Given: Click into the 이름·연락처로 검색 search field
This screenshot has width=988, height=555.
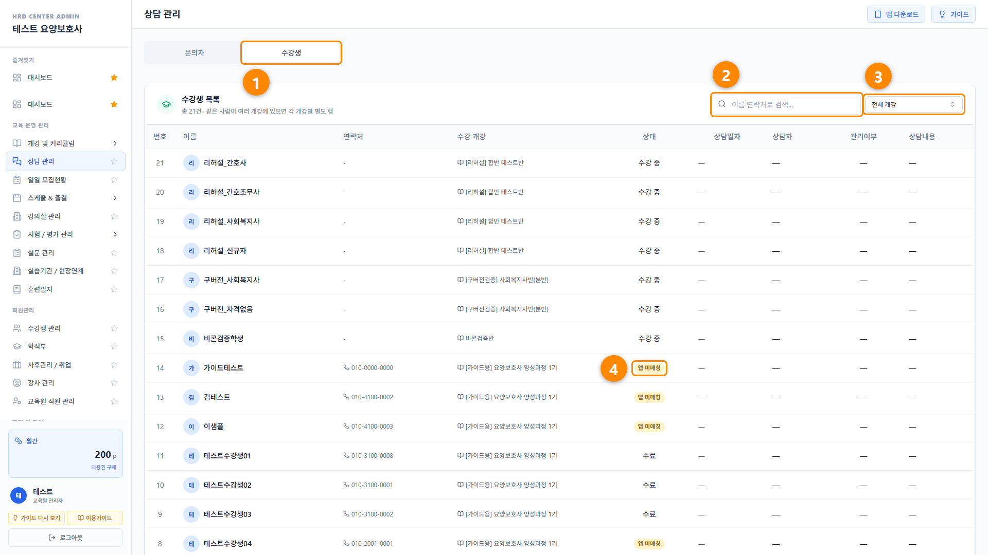Looking at the screenshot, I should point(787,104).
